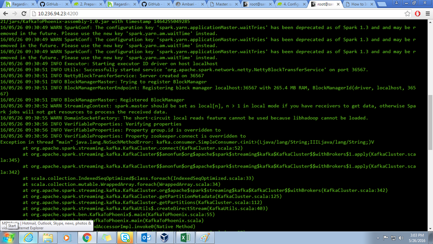Go back to previous page
This screenshot has width=433, height=244.
pos(6,13)
